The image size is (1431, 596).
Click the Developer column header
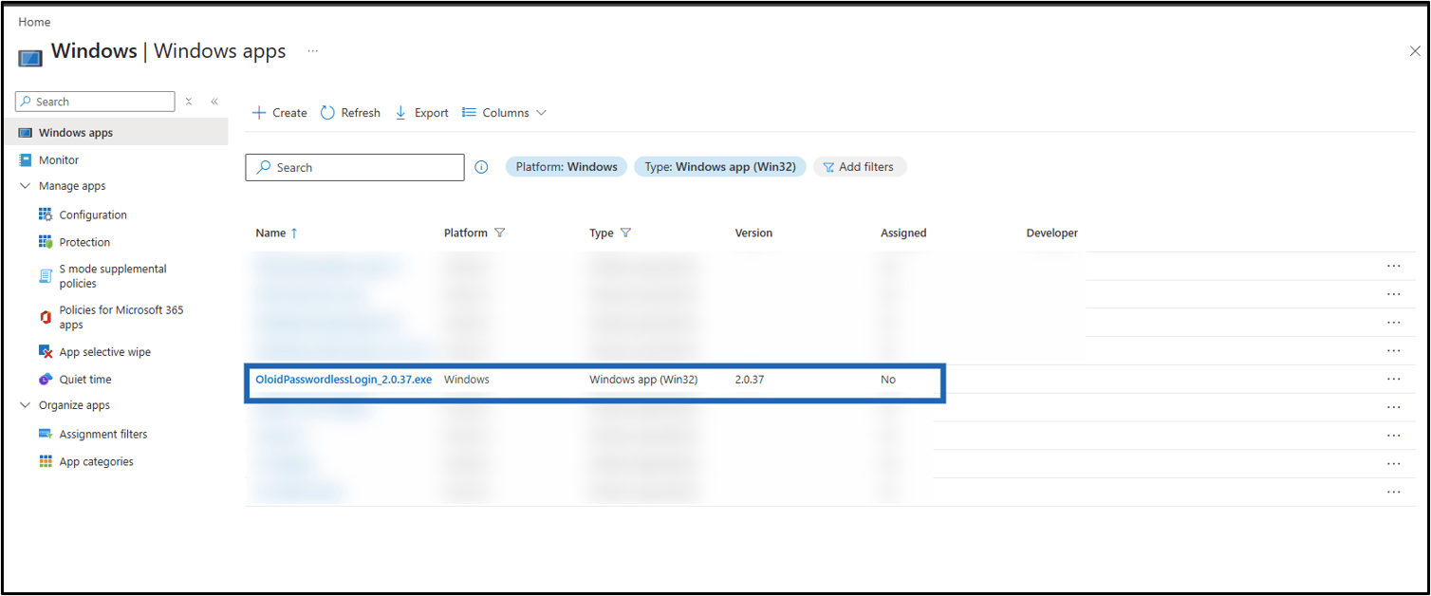pos(1052,233)
